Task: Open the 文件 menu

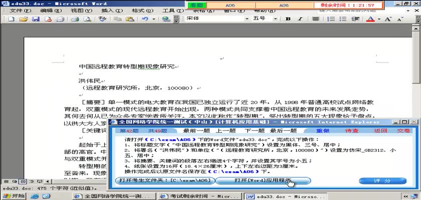Action: click(21, 10)
